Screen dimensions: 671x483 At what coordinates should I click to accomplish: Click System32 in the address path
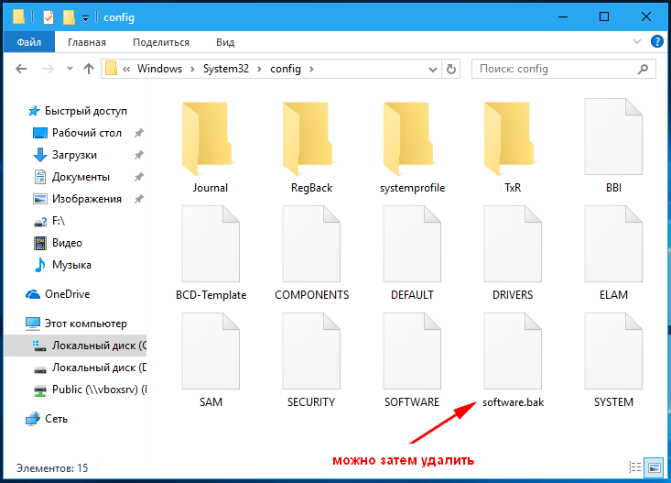tap(225, 69)
